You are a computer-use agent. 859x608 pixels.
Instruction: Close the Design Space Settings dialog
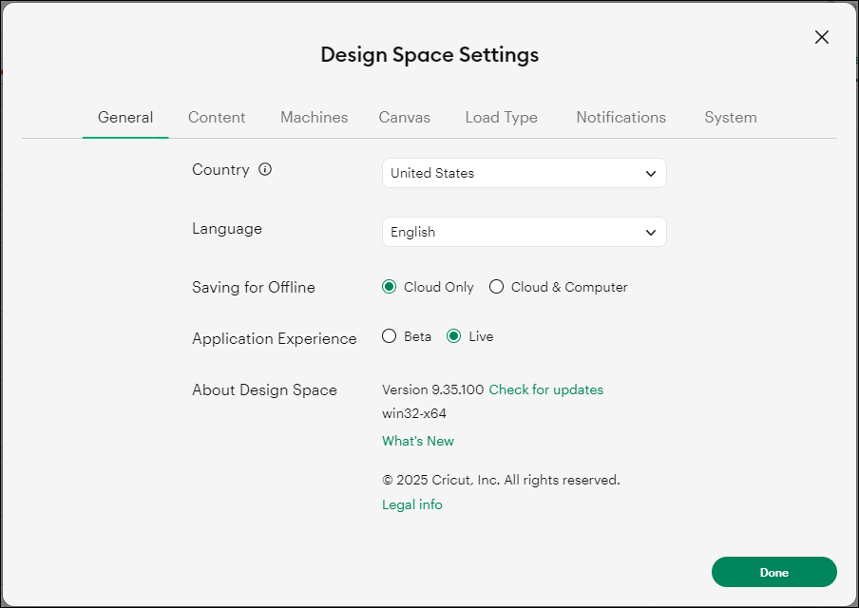pos(821,37)
